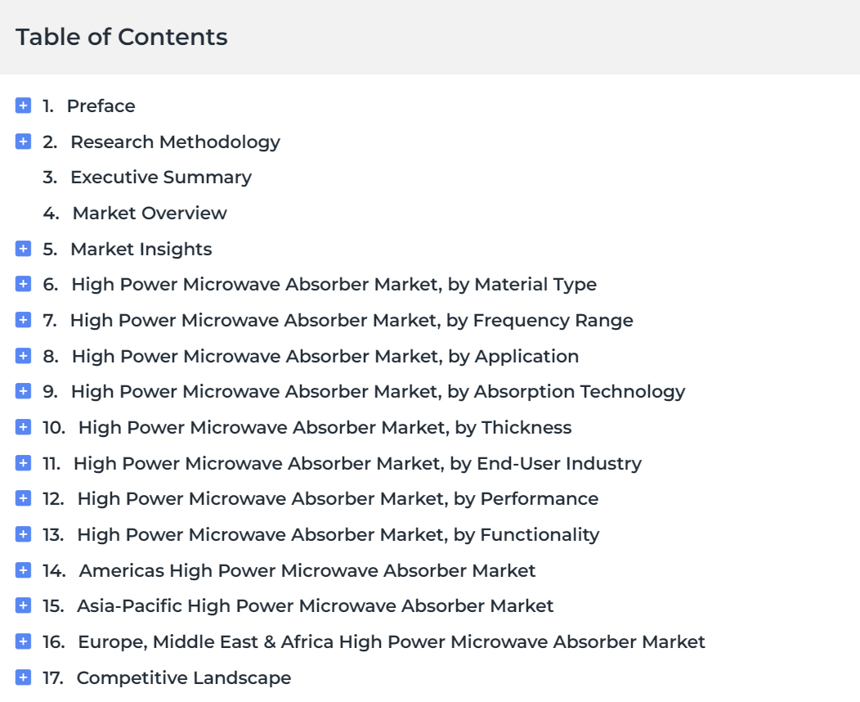Click the Competitive Landscape title text
This screenshot has height=702, width=860.
tap(184, 677)
